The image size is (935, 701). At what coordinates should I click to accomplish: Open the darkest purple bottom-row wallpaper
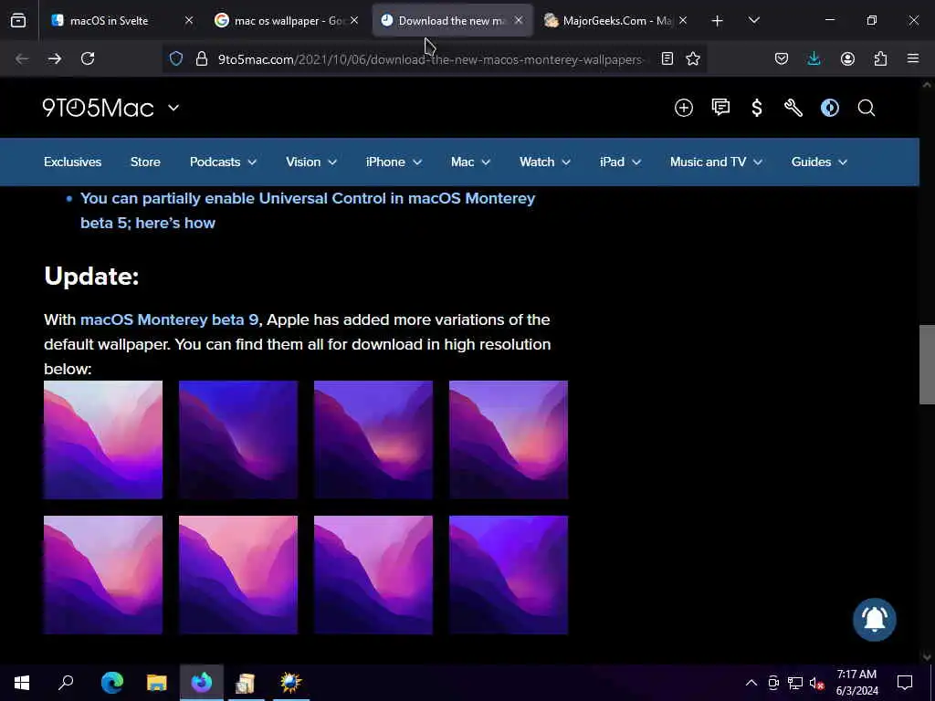tap(509, 575)
